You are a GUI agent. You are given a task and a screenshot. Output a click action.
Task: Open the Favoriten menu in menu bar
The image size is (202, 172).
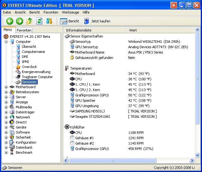(x=51, y=12)
